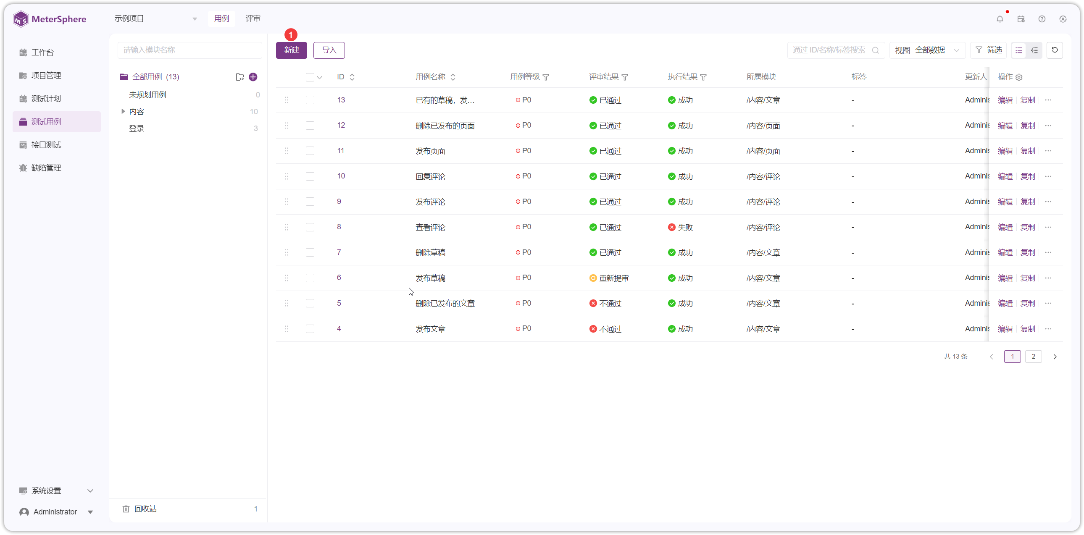Open 缺陷管理 in sidebar
This screenshot has width=1084, height=535.
pyautogui.click(x=57, y=168)
